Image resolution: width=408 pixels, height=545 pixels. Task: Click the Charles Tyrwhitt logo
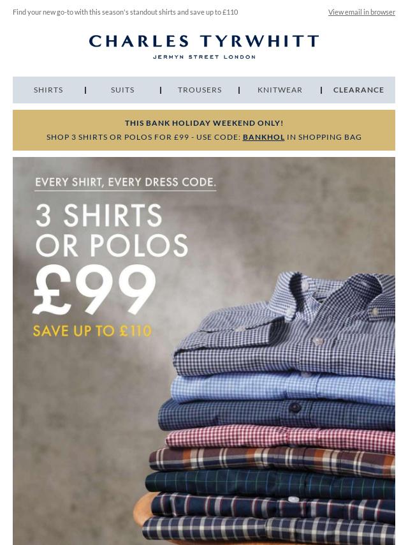[204, 46]
